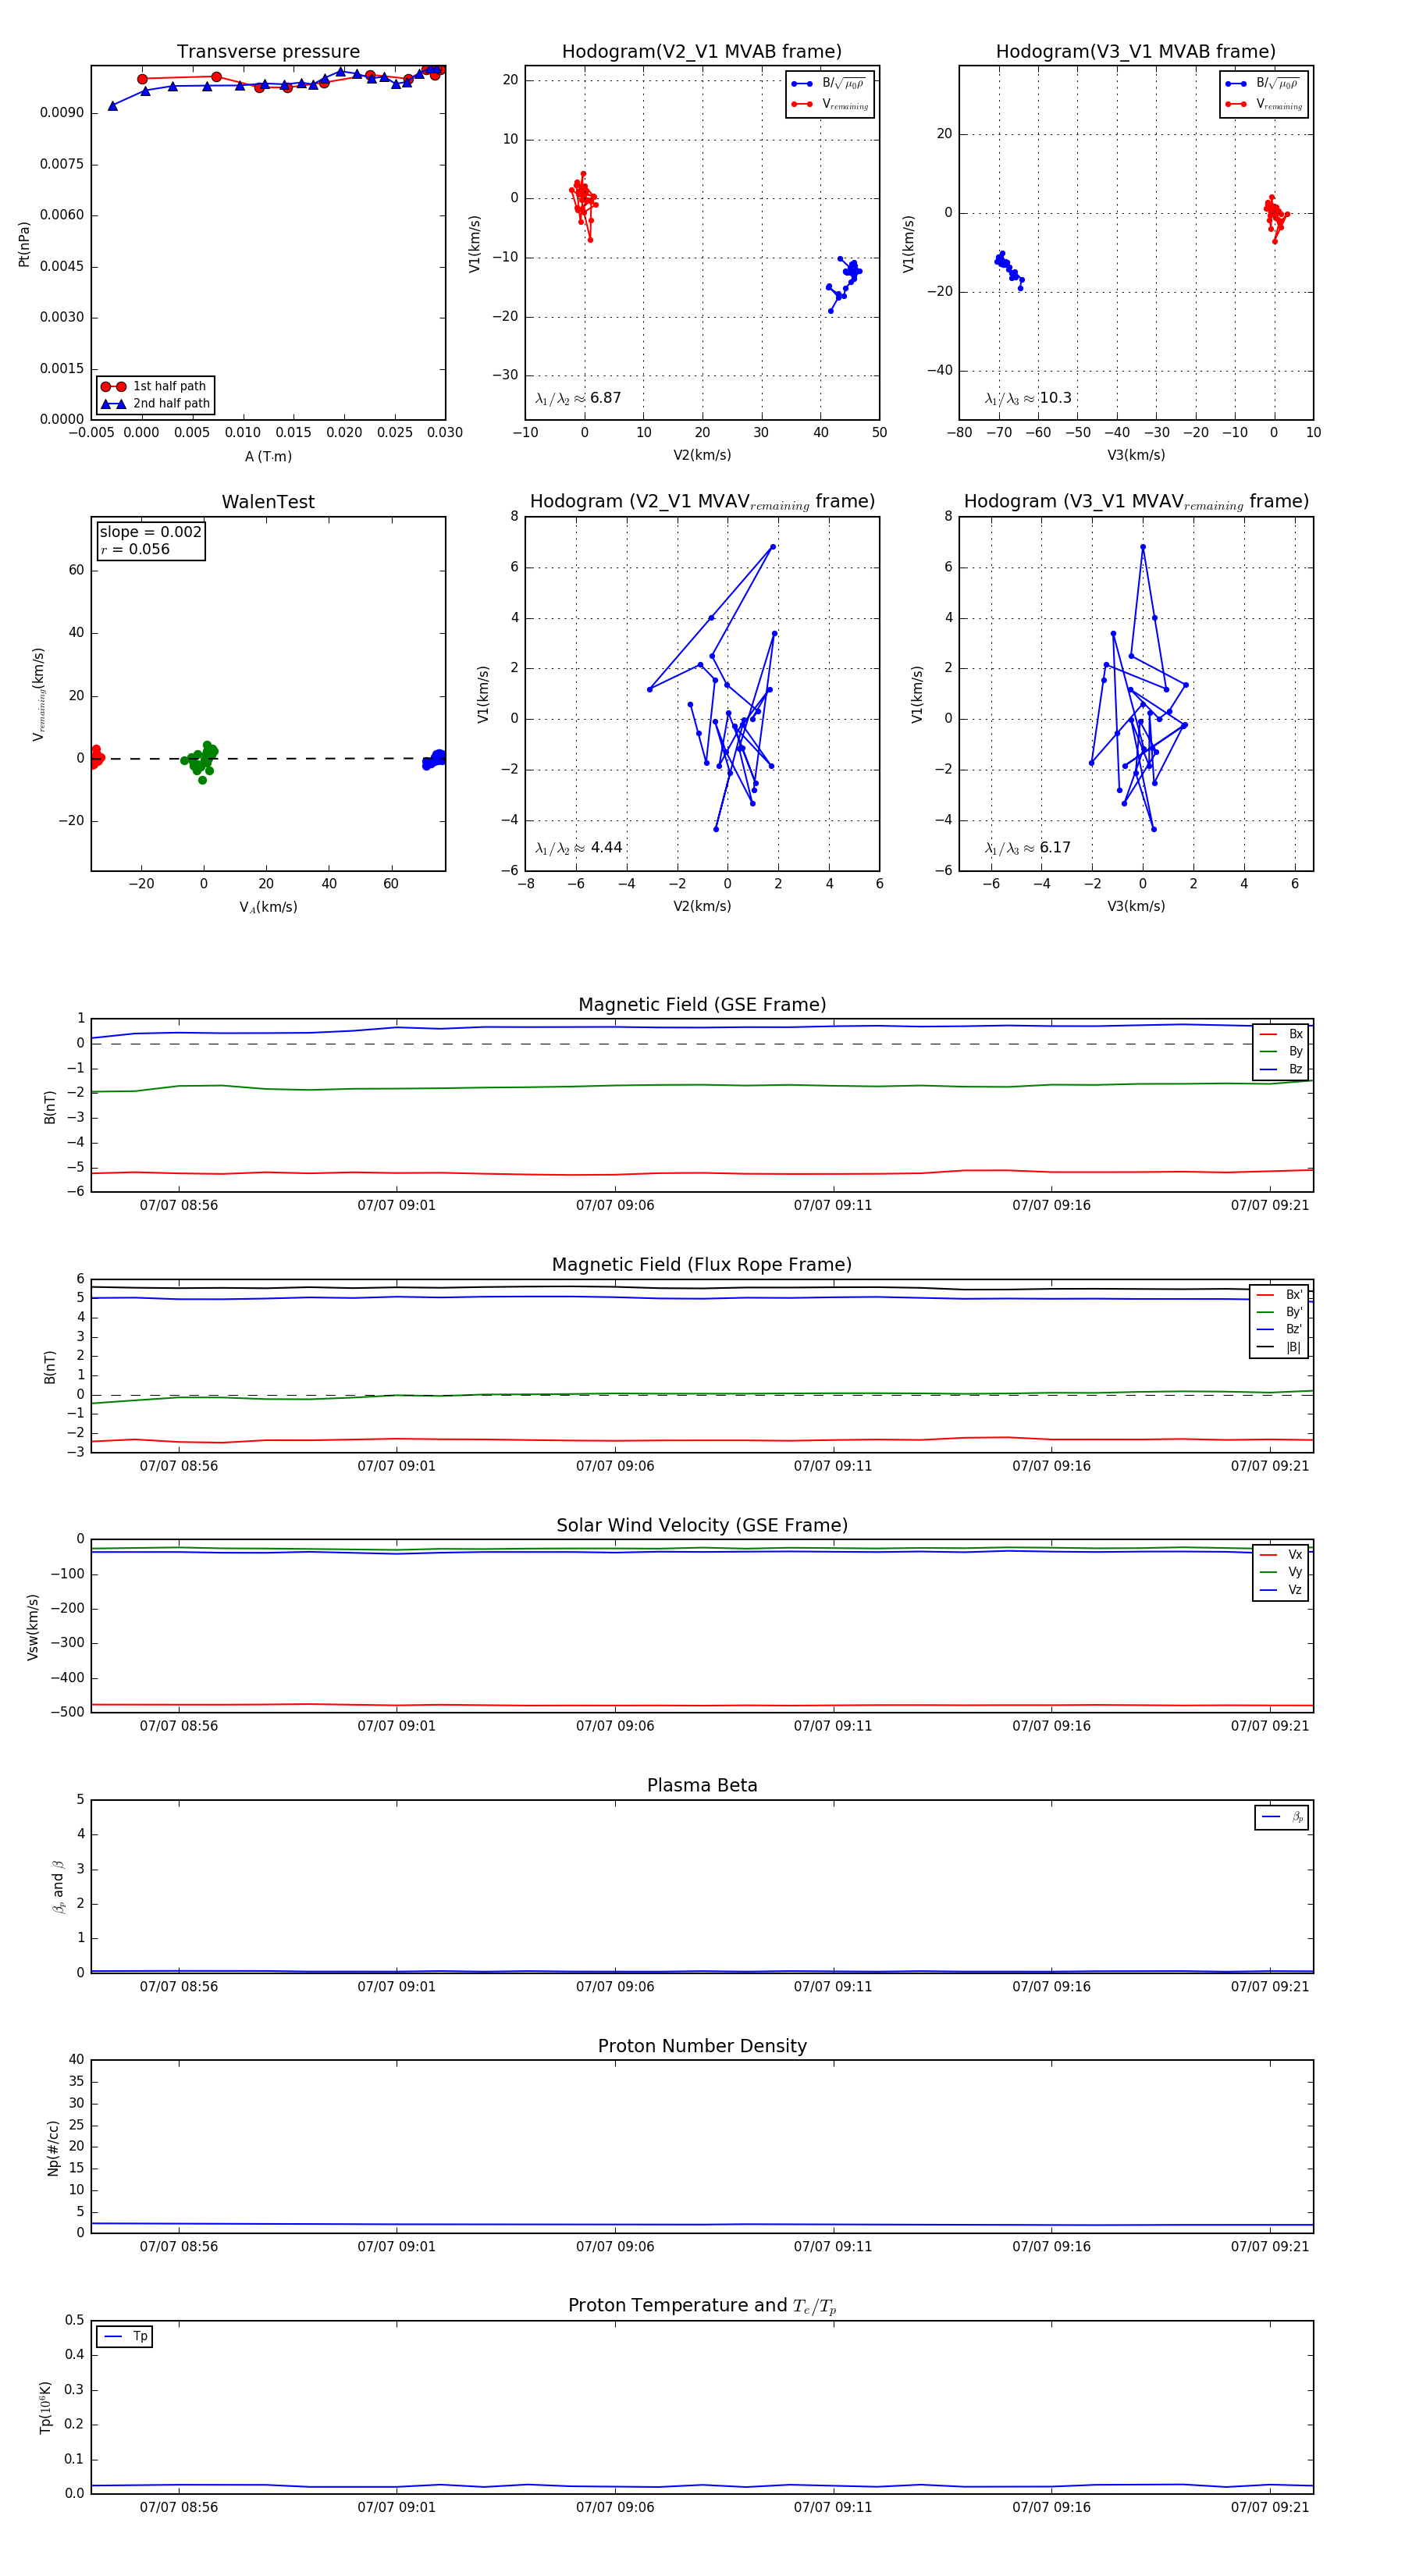Select the Bz' legend entry

1280,1329
